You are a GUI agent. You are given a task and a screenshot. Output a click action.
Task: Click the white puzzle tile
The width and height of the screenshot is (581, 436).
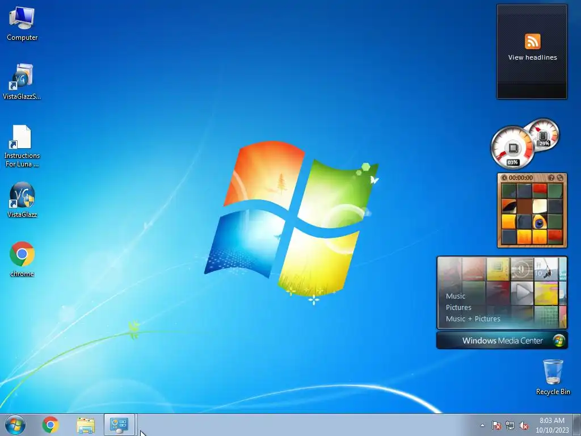point(540,207)
